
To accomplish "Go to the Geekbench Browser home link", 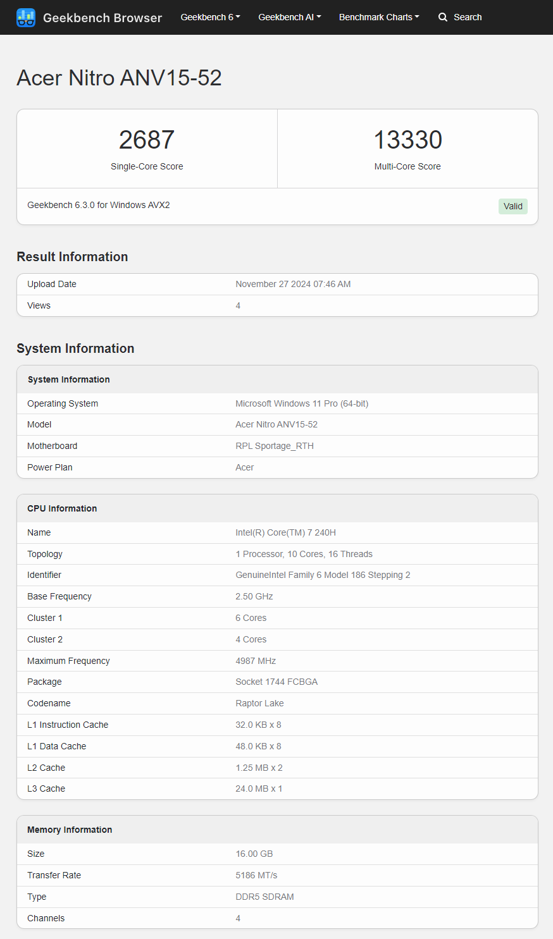I will coord(102,18).
